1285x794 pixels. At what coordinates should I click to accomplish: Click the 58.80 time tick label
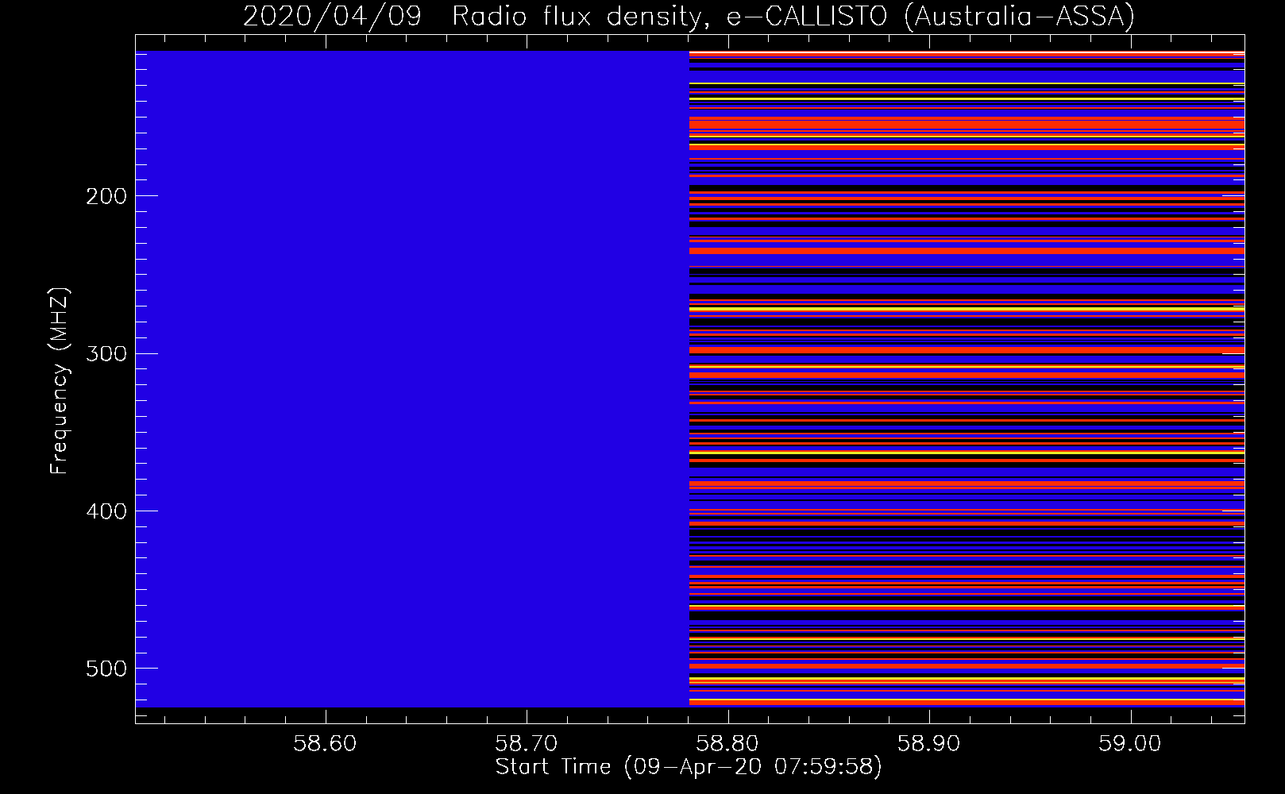click(x=727, y=744)
